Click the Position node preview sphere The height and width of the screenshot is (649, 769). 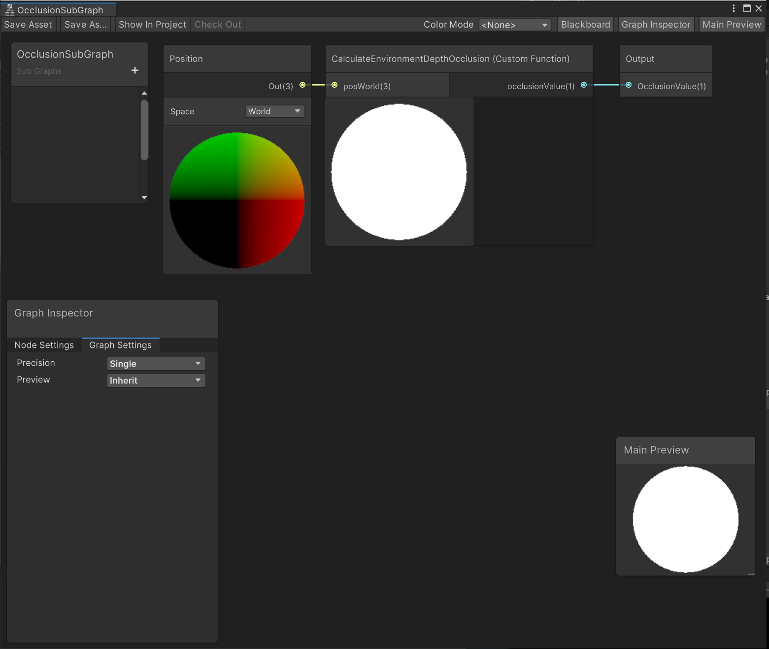(237, 200)
